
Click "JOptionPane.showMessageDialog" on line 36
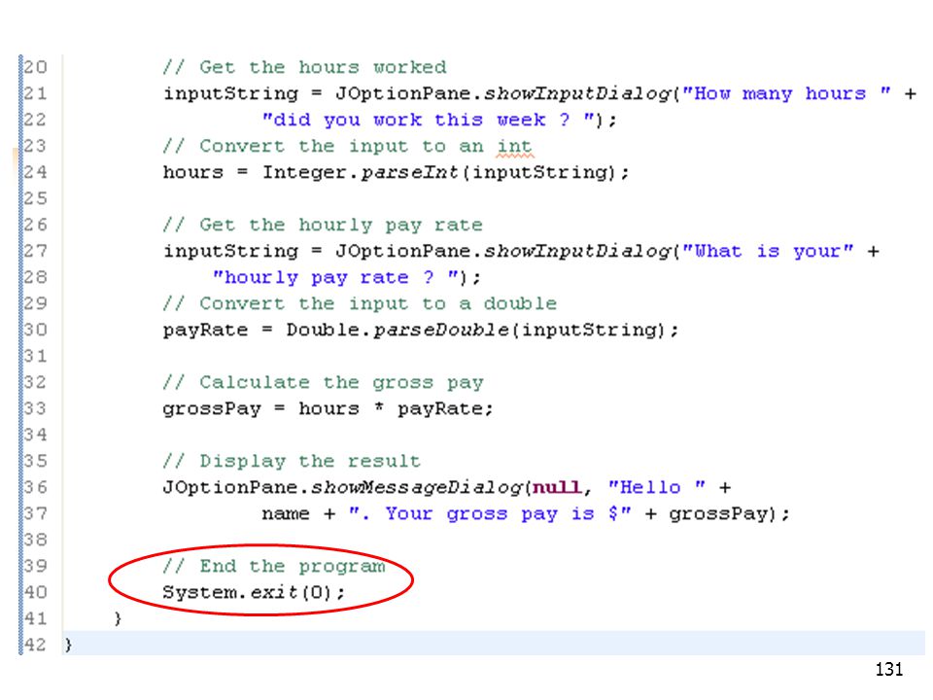[x=342, y=487]
